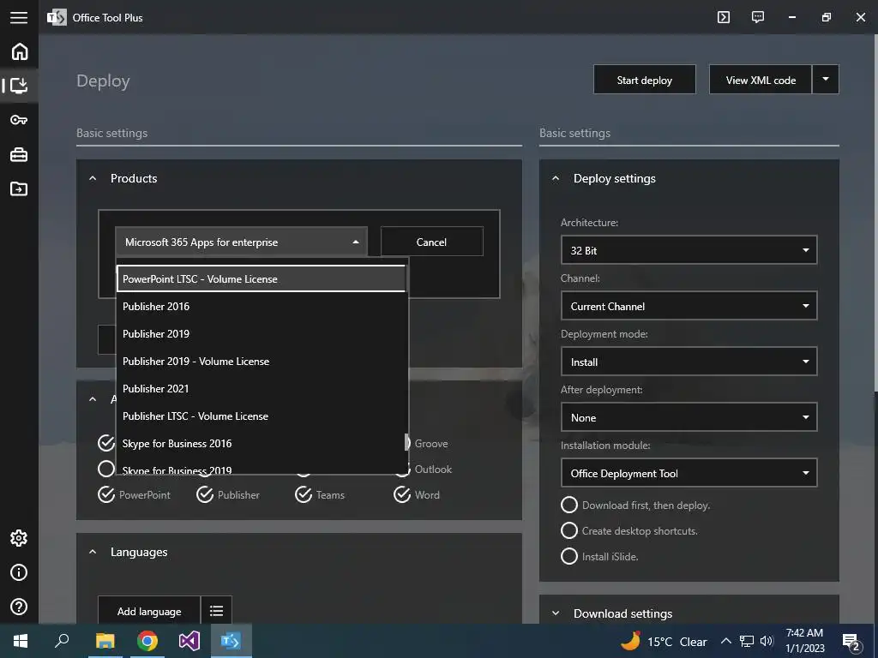The image size is (878, 658).
Task: Open the arrow next to View XML code
Action: 826,80
